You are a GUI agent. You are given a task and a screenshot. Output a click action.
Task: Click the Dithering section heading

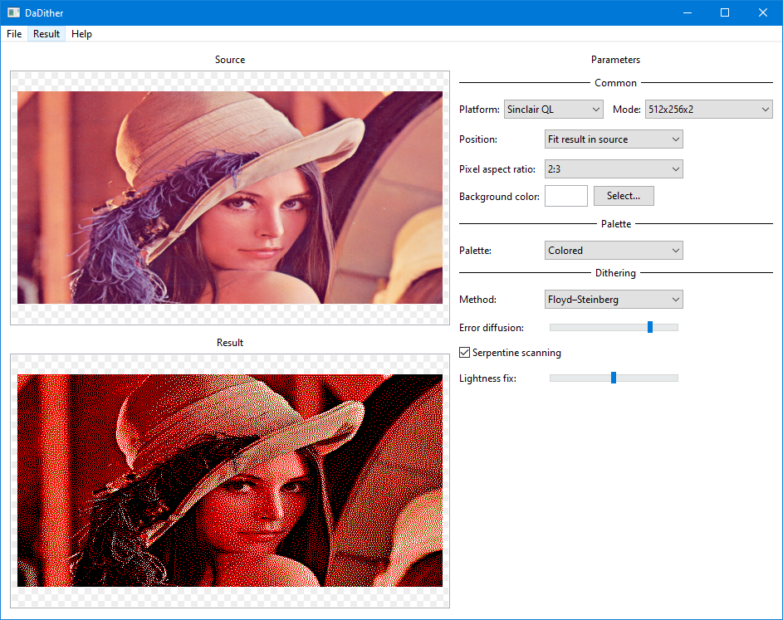coord(616,273)
